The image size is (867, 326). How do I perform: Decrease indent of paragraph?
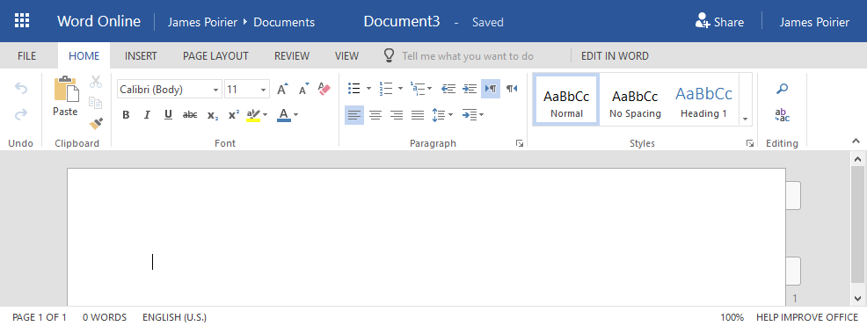point(448,89)
